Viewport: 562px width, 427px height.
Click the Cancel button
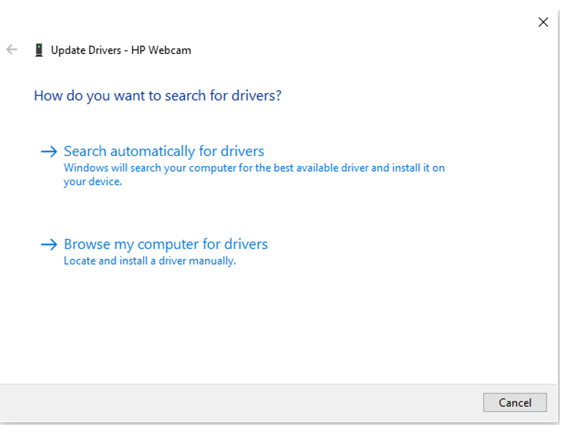click(515, 403)
